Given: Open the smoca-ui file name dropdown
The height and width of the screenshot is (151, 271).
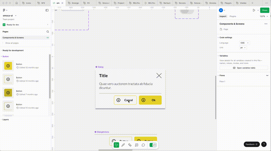Looking at the screenshot, I should [x=16, y=16].
